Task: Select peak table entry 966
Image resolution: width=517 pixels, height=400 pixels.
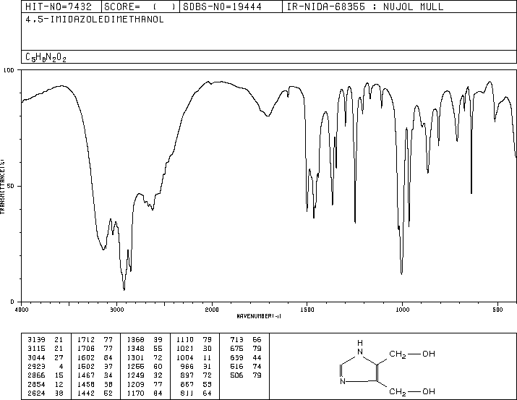Action: click(x=187, y=366)
